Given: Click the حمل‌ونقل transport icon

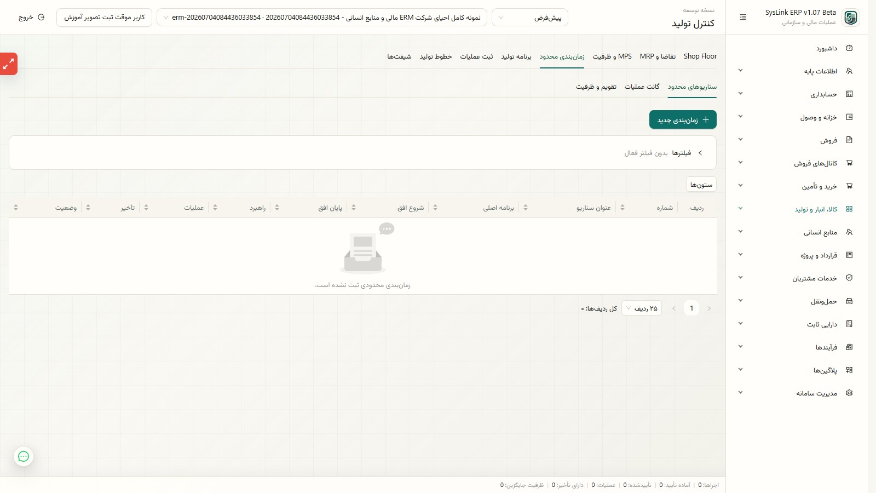Looking at the screenshot, I should [x=849, y=301].
